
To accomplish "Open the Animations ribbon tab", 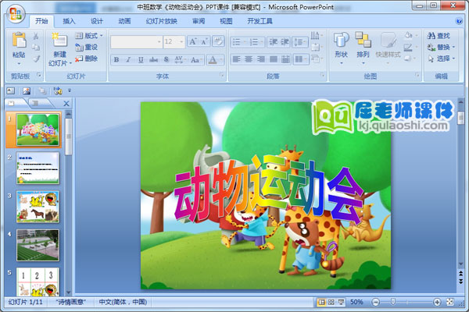I will point(124,21).
